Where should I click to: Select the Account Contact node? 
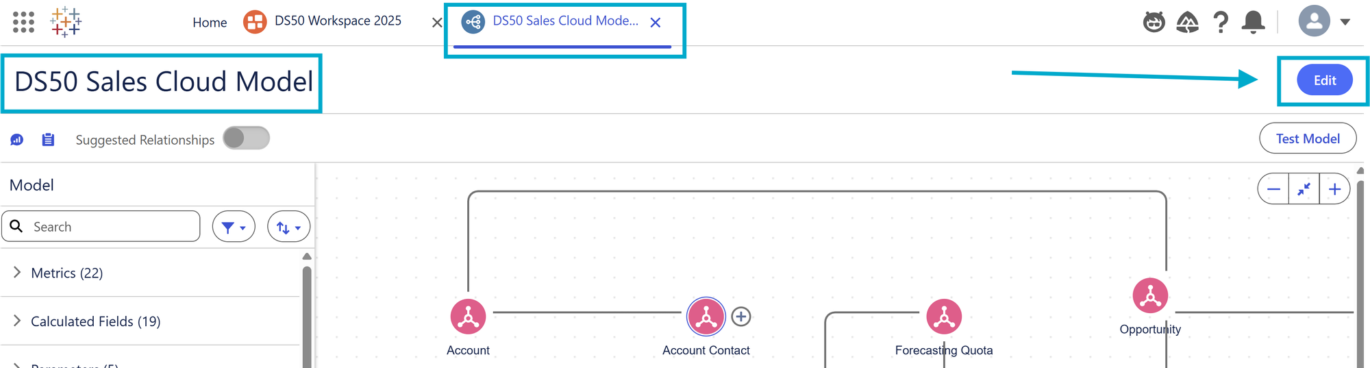[706, 317]
